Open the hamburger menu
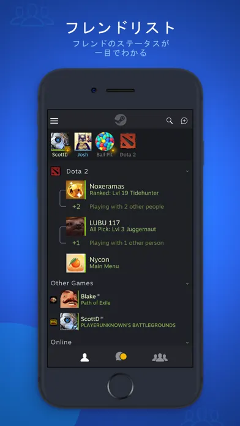Viewport: 240px width, 426px height. [54, 121]
